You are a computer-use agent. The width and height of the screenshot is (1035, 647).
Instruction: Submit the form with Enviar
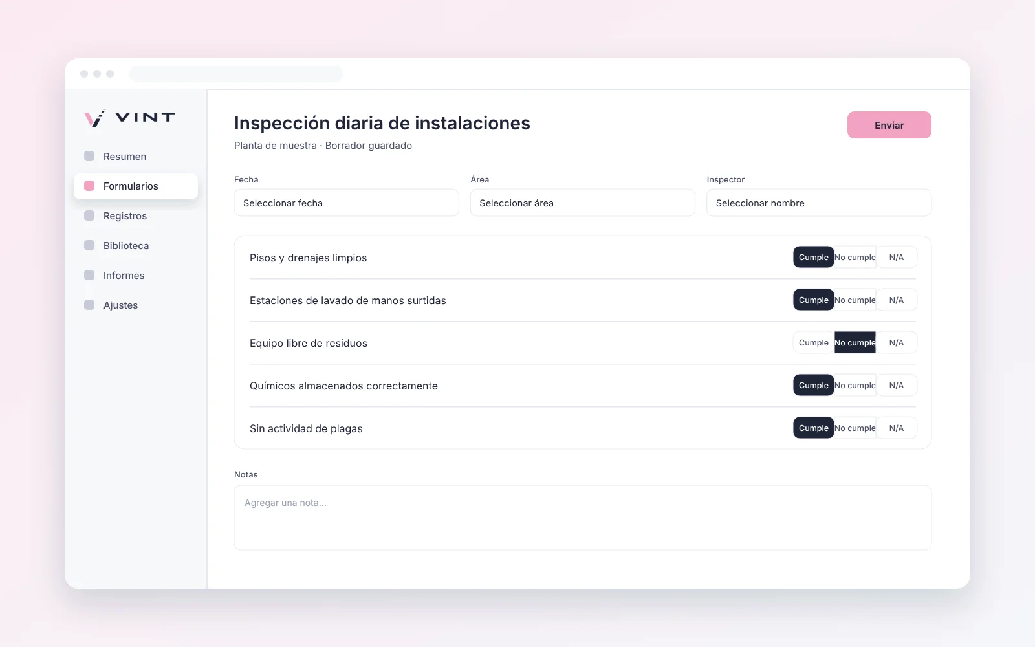click(889, 125)
